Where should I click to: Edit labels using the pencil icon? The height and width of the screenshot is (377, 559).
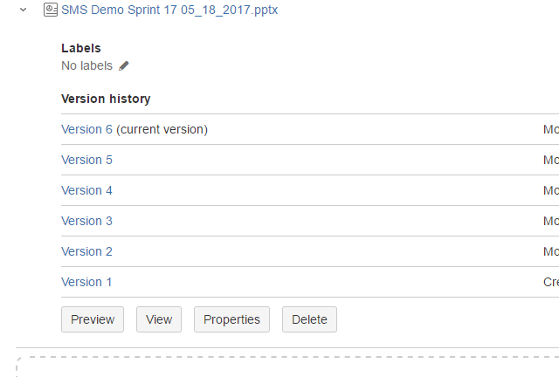124,66
